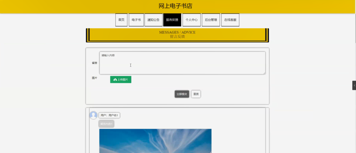
Task: Open the sky image in the message
Action: pyautogui.click(x=155, y=141)
